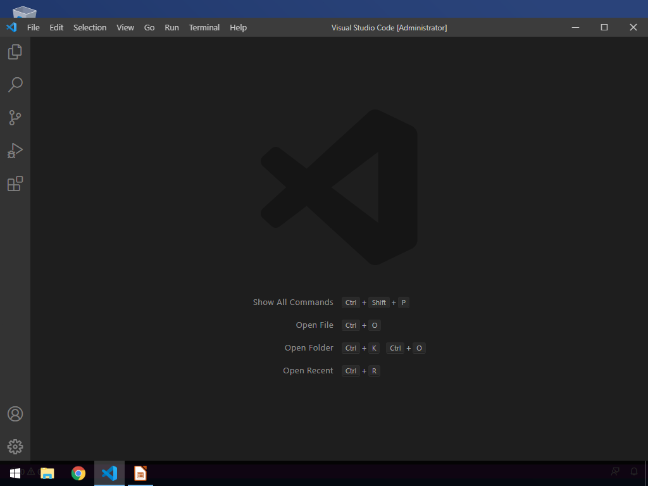Open the Explorer sidebar icon
This screenshot has height=486, width=648.
pyautogui.click(x=15, y=52)
